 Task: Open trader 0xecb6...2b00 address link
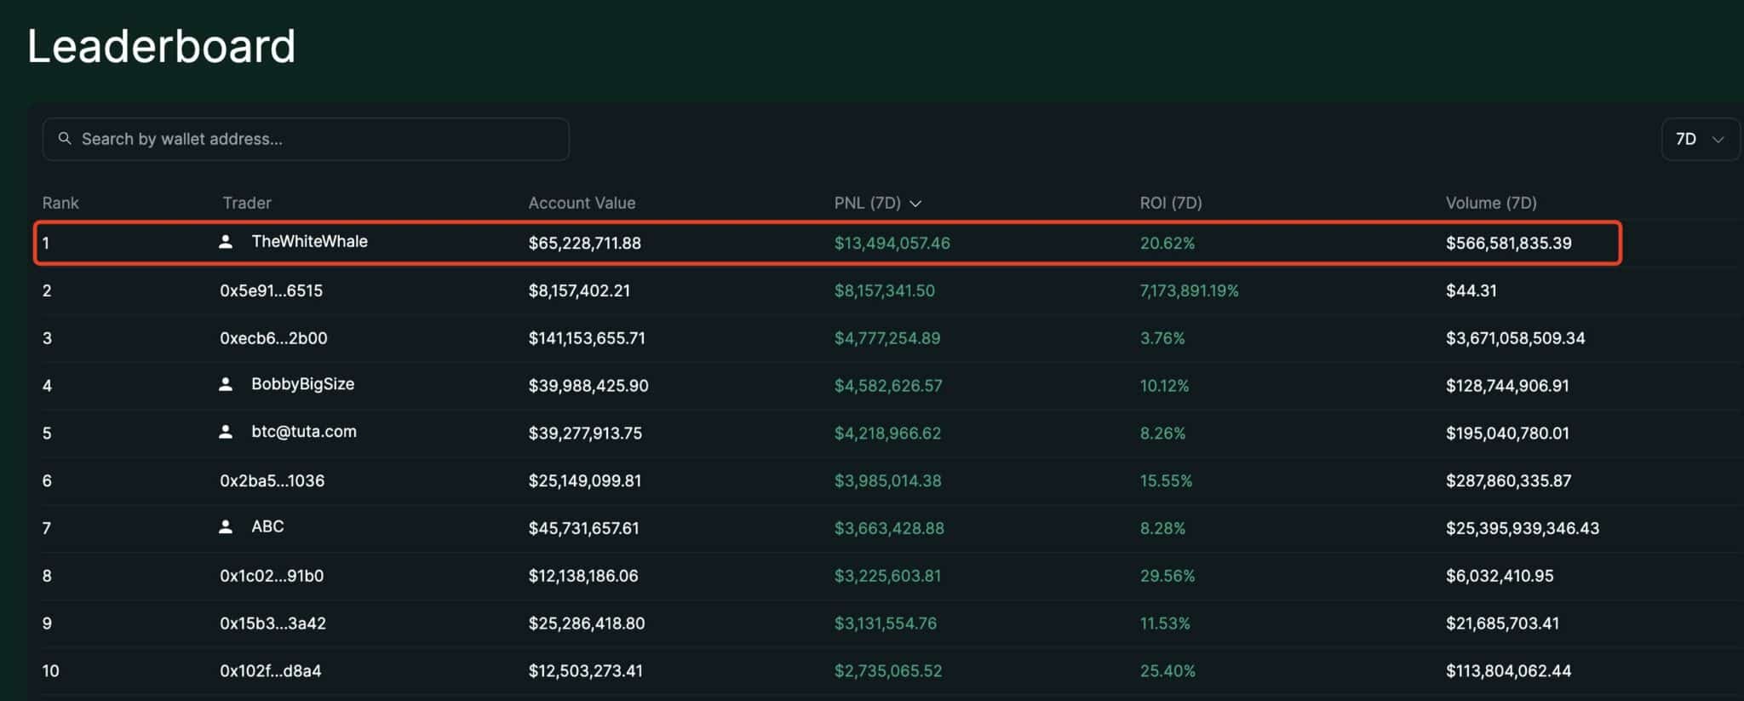[x=273, y=338]
